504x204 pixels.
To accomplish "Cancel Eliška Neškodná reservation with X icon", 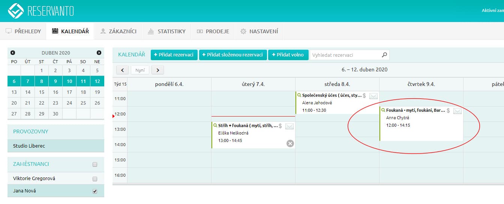I will pyautogui.click(x=290, y=143).
